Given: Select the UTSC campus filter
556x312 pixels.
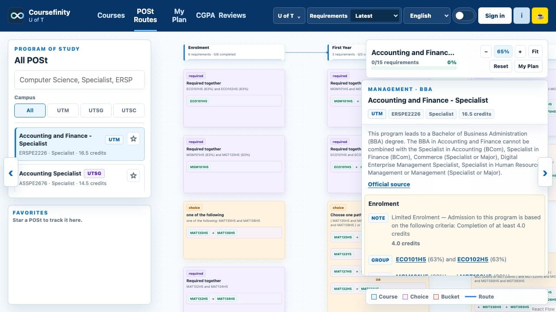Looking at the screenshot, I should (x=129, y=110).
